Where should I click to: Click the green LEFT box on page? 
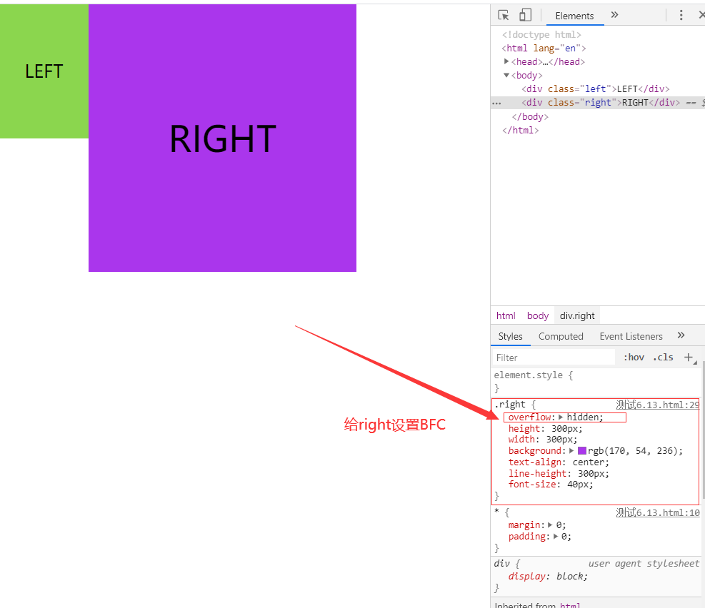click(x=44, y=71)
